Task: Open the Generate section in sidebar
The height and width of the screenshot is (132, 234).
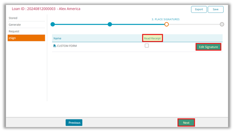Action: (x=26, y=25)
